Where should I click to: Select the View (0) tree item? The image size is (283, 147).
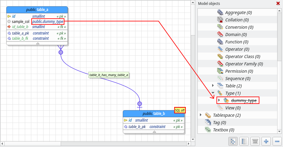tap(233, 108)
